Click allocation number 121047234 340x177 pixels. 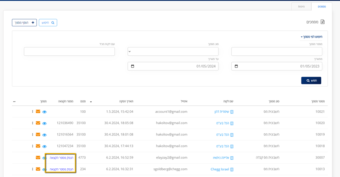click(x=65, y=146)
